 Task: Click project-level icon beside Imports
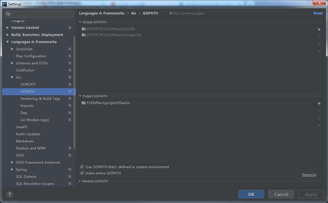[70, 106]
